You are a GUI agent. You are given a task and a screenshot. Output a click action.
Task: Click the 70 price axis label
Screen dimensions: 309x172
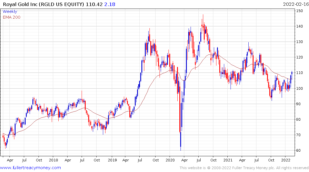tap(298, 135)
